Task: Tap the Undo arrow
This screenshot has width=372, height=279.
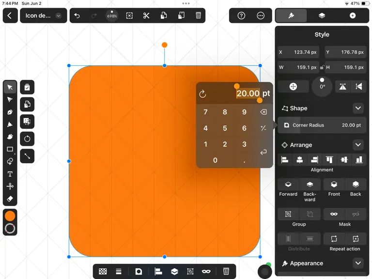Action: click(x=77, y=15)
